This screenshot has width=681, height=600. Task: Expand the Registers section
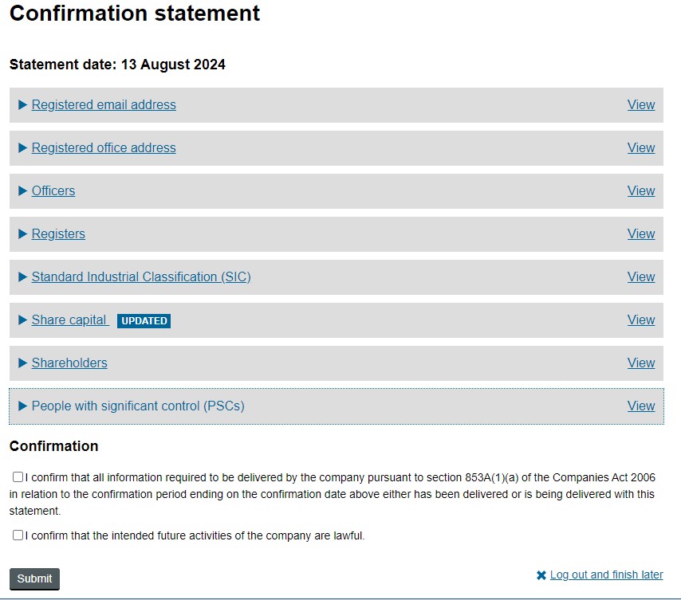click(x=57, y=233)
